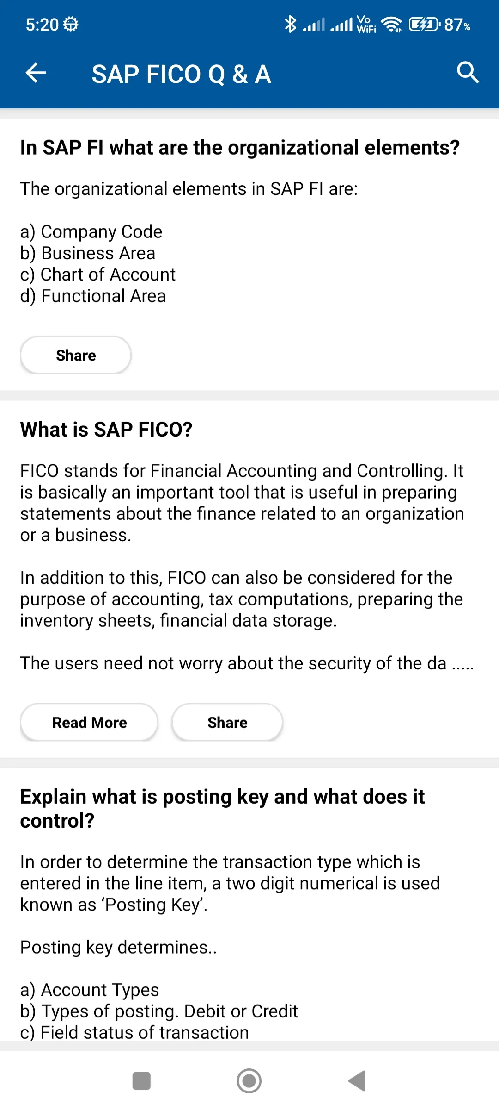499x1111 pixels.
Task: Open question about organizational elements
Action: pos(240,148)
